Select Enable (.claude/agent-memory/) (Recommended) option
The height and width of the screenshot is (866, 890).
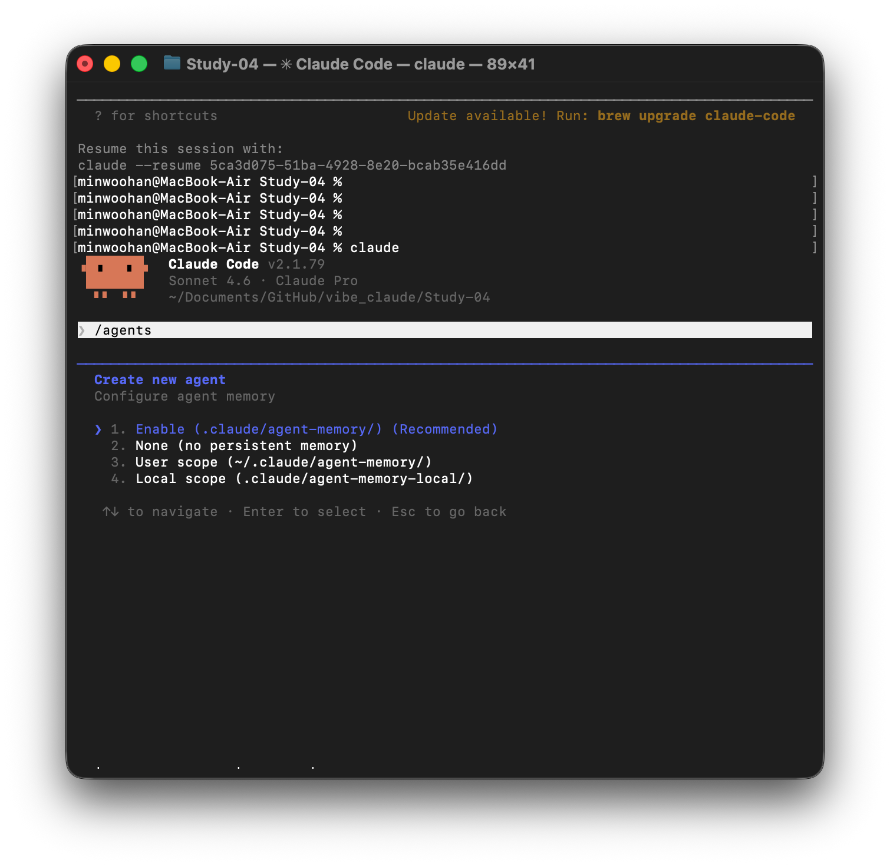pos(317,429)
